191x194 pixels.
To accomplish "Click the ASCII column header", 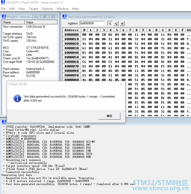I will pyautogui.click(x=189, y=30).
